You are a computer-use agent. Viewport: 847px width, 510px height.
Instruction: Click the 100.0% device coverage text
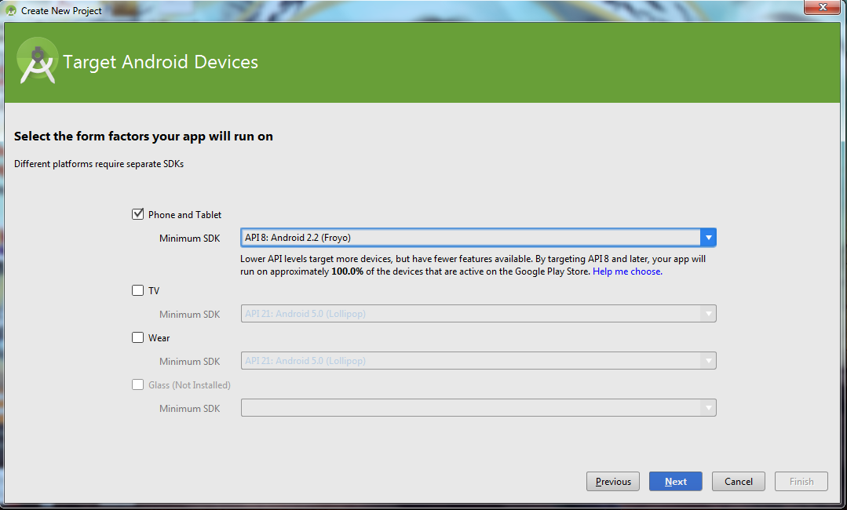pos(347,271)
